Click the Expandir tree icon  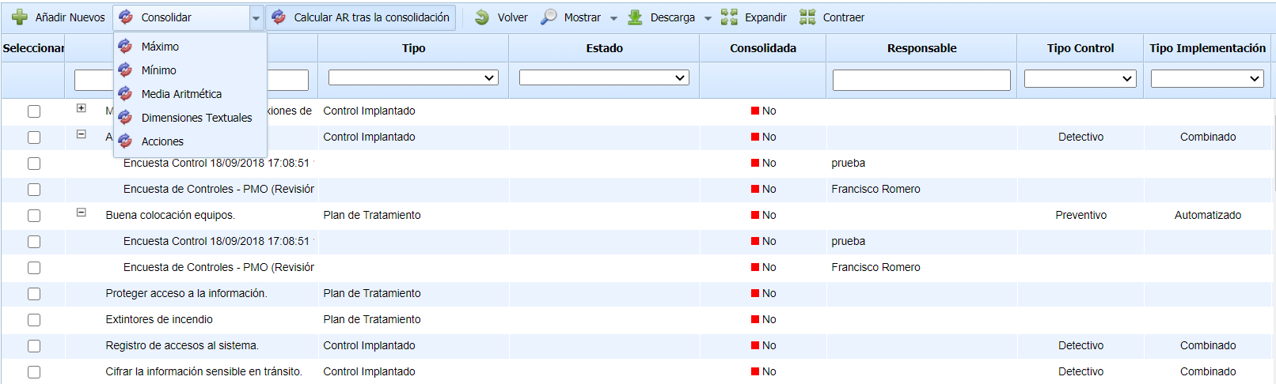[x=729, y=17]
